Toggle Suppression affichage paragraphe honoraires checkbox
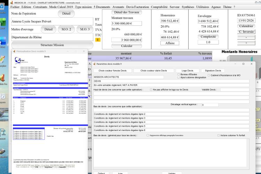261x174 pixels. coord(148,135)
